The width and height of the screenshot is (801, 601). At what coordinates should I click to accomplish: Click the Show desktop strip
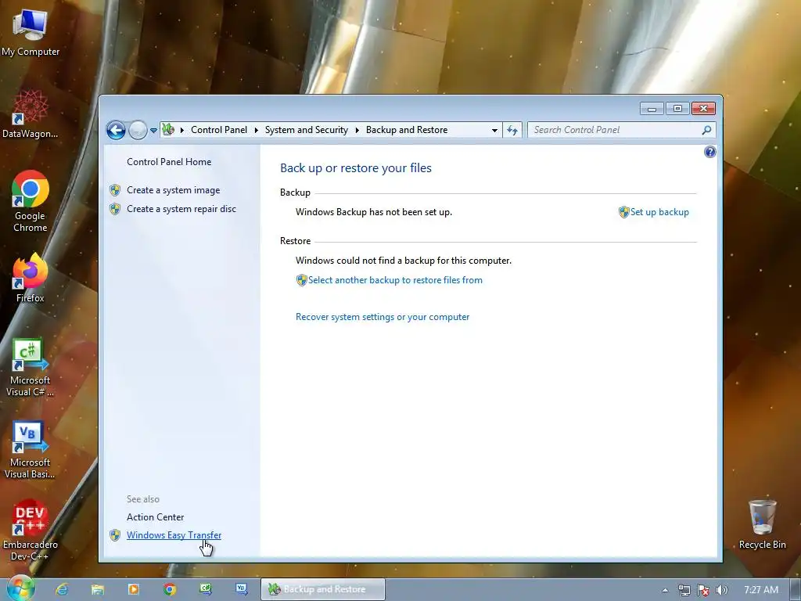[796, 590]
